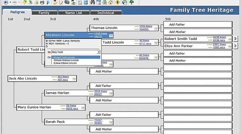This screenshot has width=241, height=134.
Task: Click the export icon with orange arrow
Action: point(36,2)
